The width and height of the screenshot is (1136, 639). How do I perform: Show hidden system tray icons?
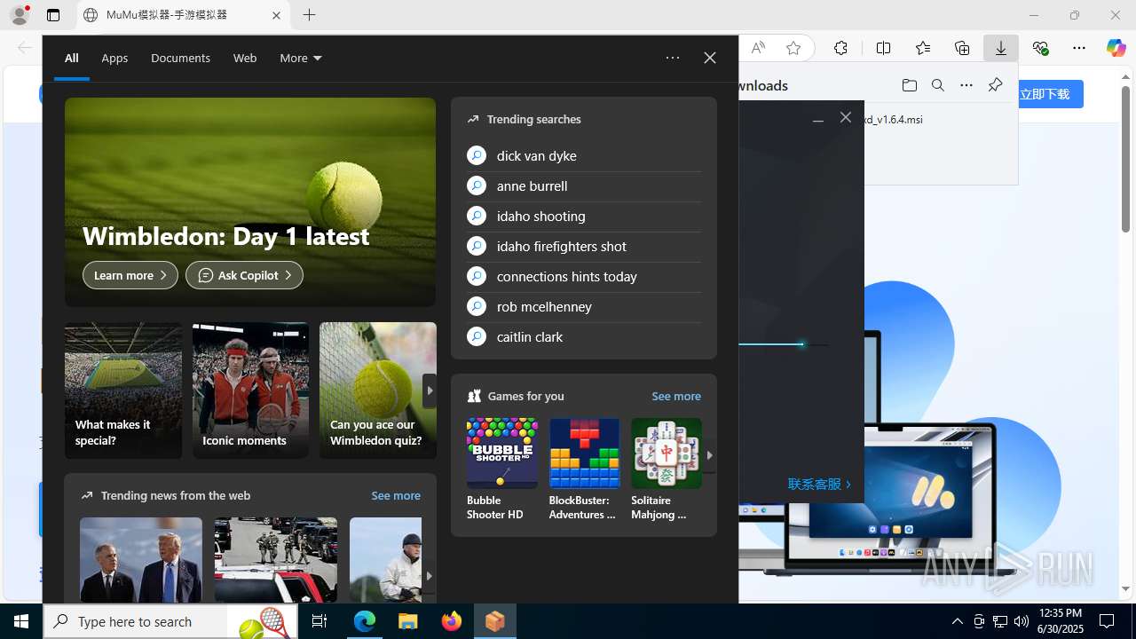957,621
